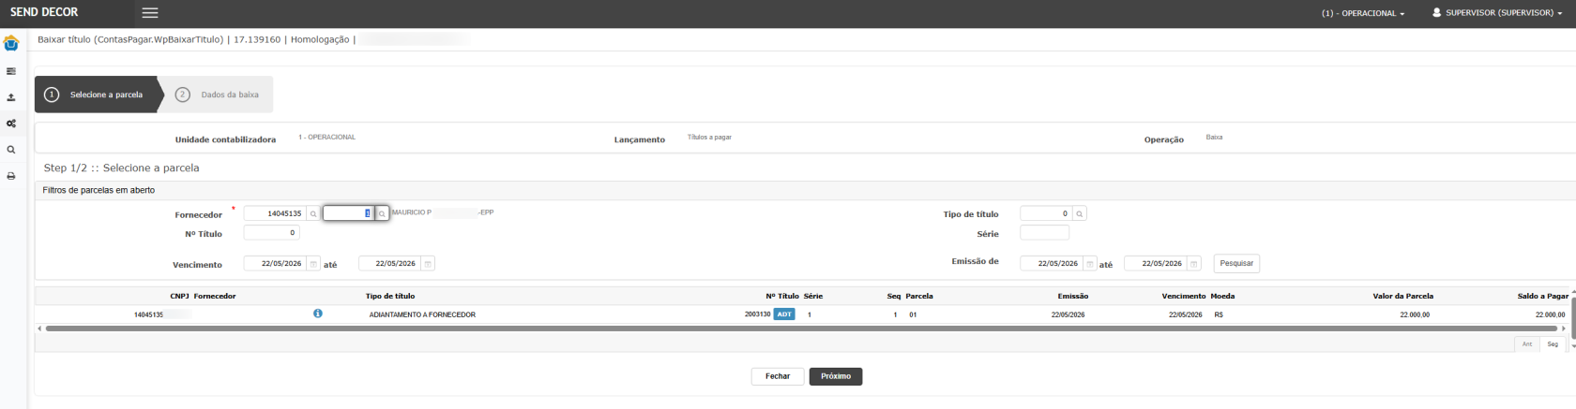Click the Seg pagination button
Viewport: 1576px width, 409px height.
1553,344
